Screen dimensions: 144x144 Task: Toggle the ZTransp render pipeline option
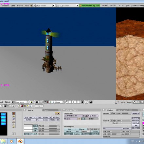pyautogui.click(x=81, y=129)
